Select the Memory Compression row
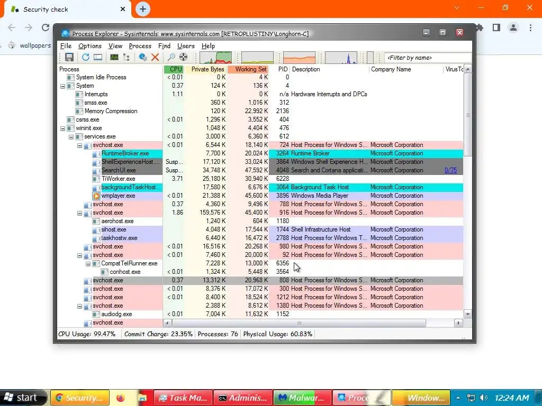The width and height of the screenshot is (542, 406). click(x=260, y=111)
